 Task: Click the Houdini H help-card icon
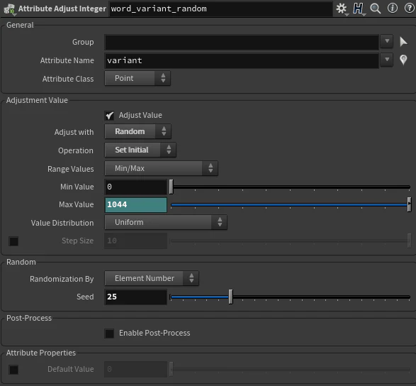pyautogui.click(x=358, y=9)
